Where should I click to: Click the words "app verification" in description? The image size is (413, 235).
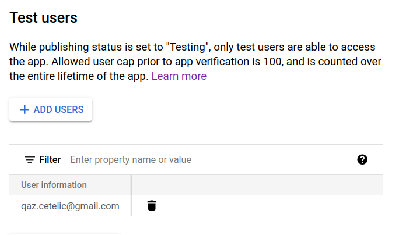point(222,61)
